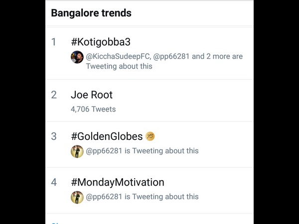Click the cut-off blue link below #MondayMotivation
Viewport: 299px width, 224px height.
tap(55, 222)
